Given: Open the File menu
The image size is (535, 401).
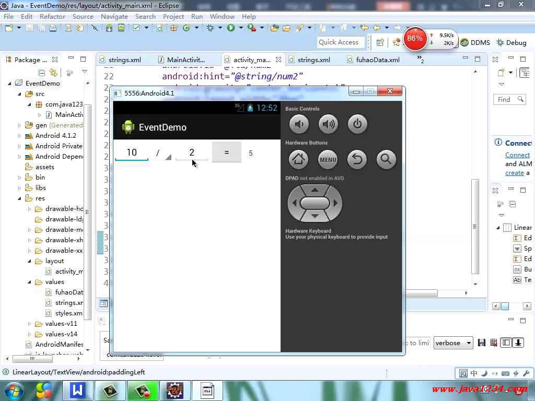Looking at the screenshot, I should tap(8, 16).
